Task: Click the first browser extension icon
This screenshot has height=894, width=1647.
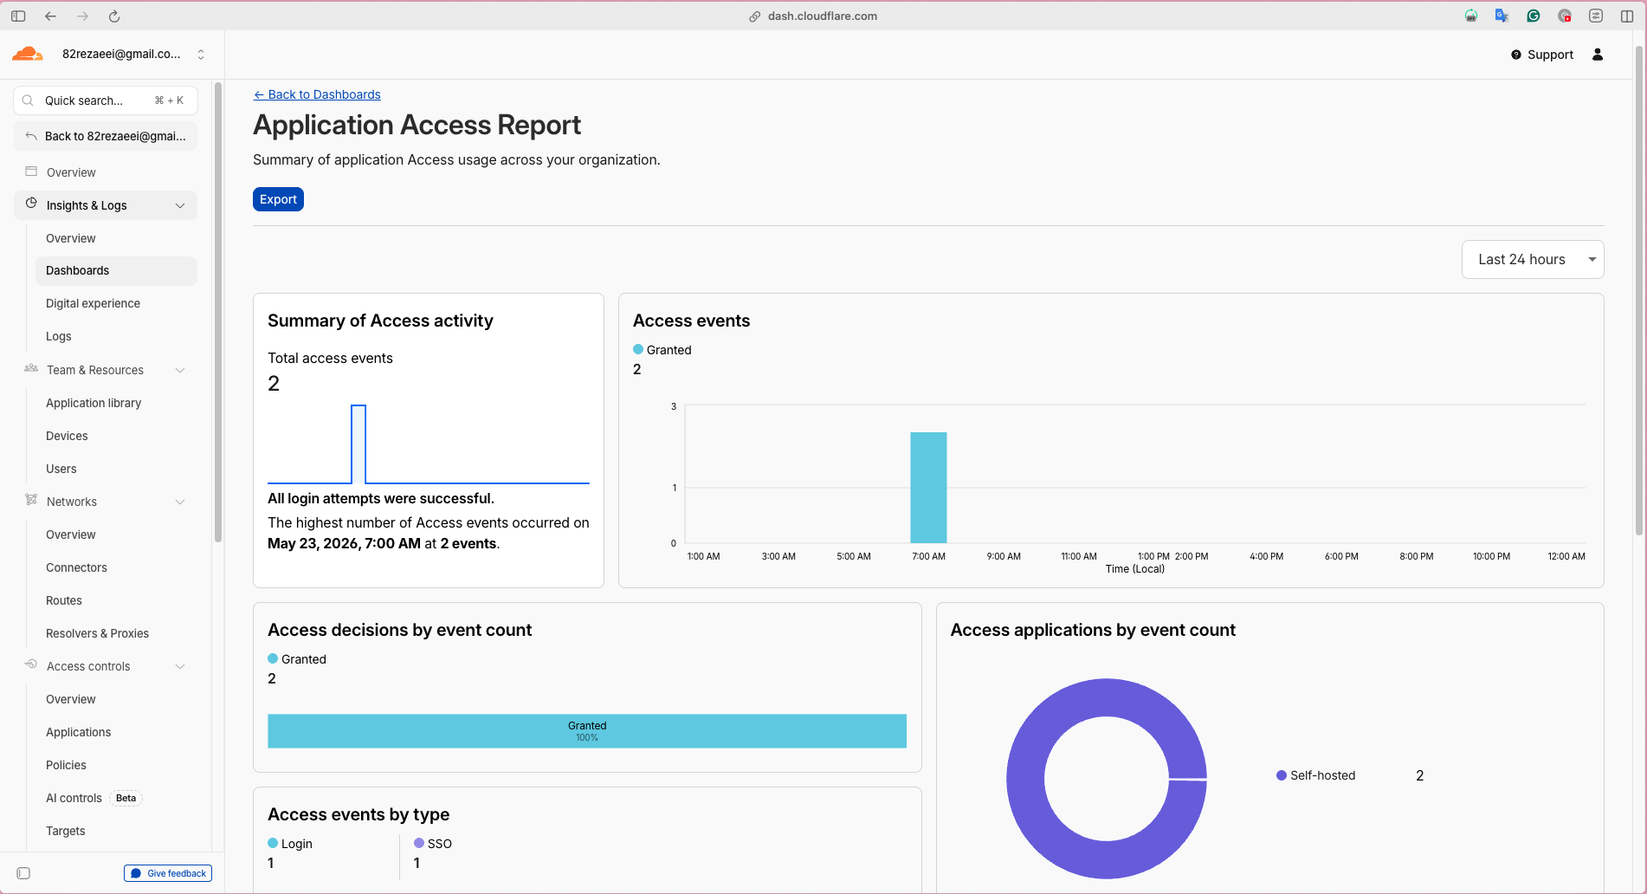Action: point(1470,16)
